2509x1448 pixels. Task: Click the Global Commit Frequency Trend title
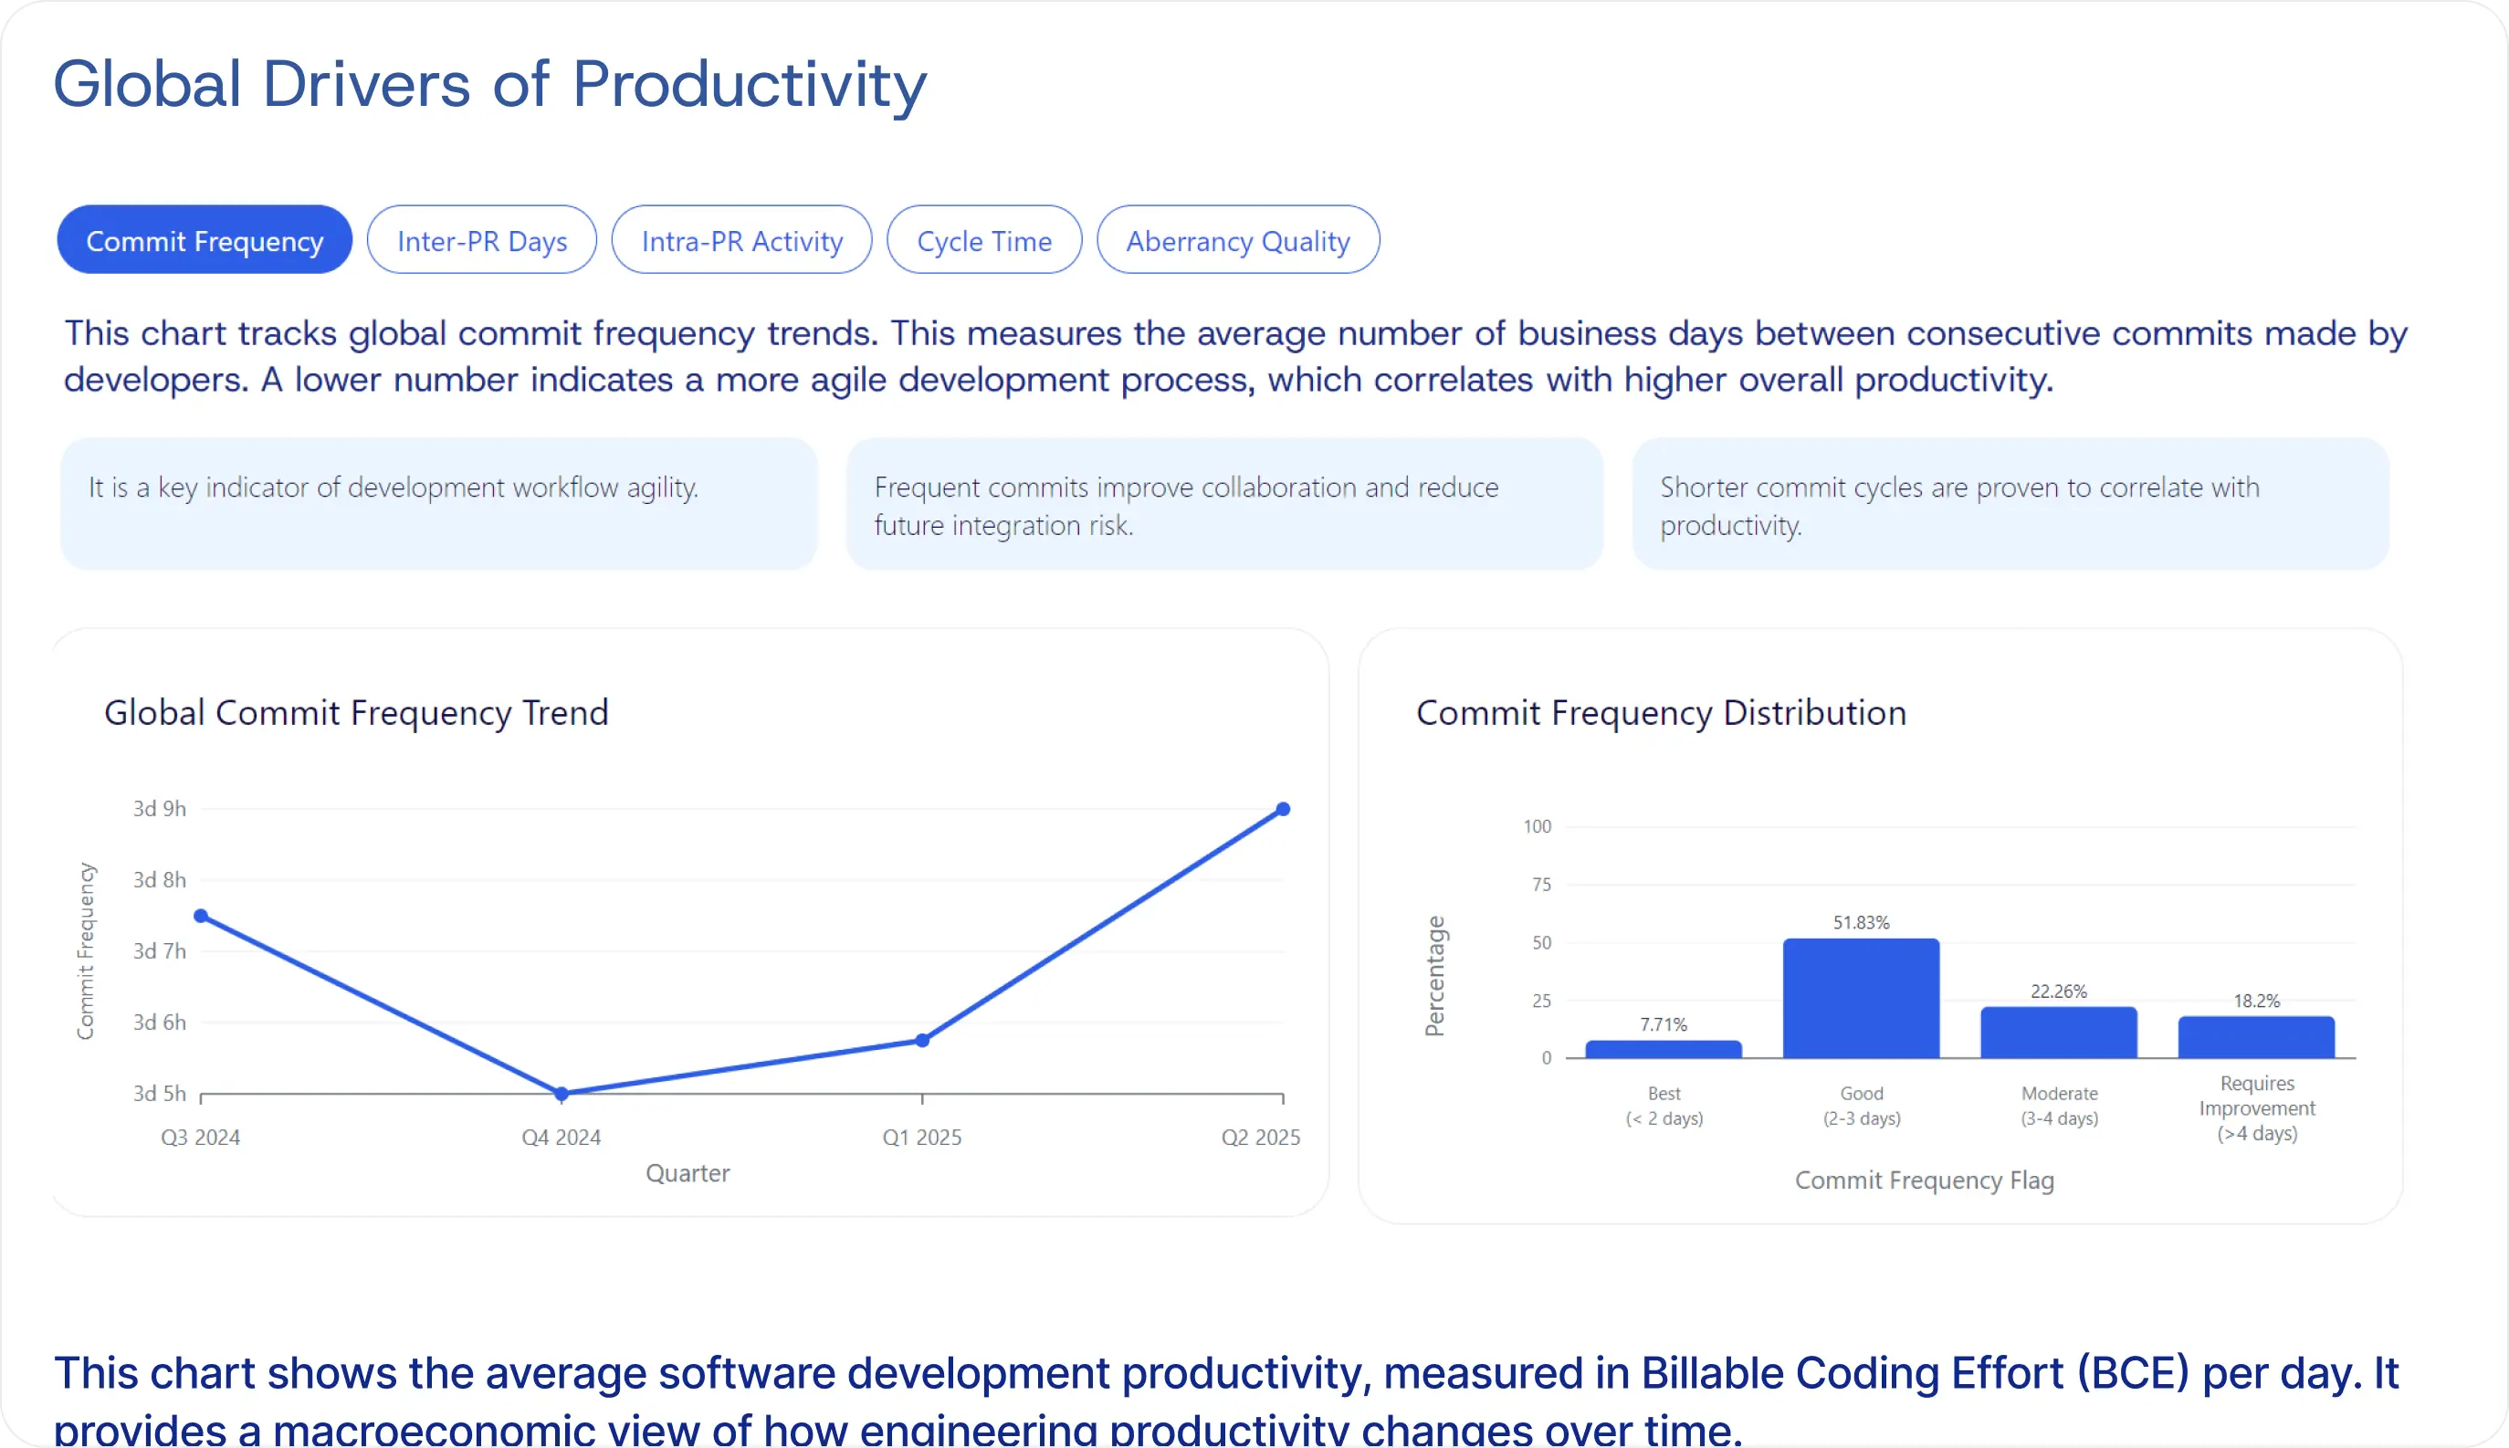356,713
